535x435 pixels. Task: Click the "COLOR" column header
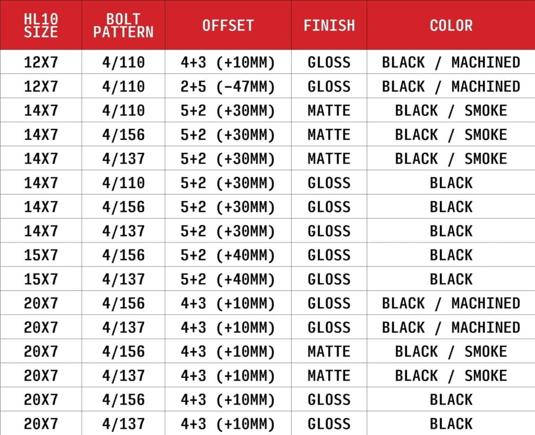451,26
